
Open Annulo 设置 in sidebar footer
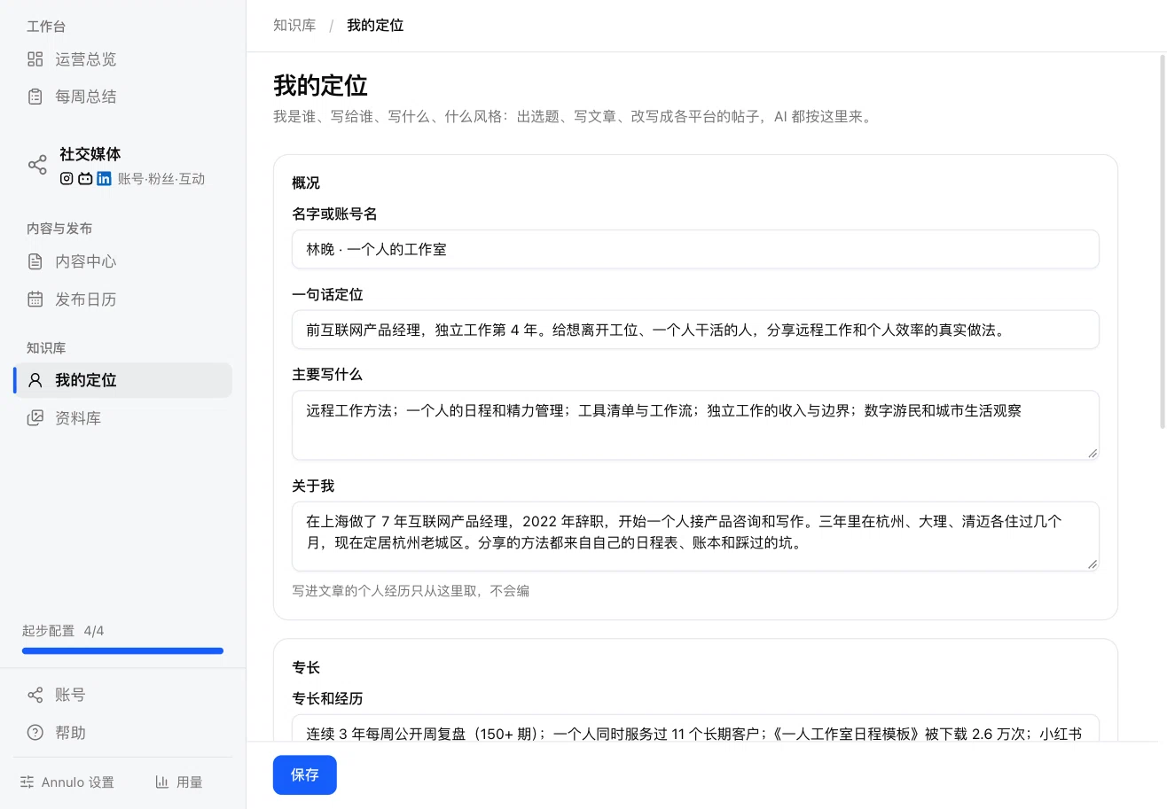point(67,782)
